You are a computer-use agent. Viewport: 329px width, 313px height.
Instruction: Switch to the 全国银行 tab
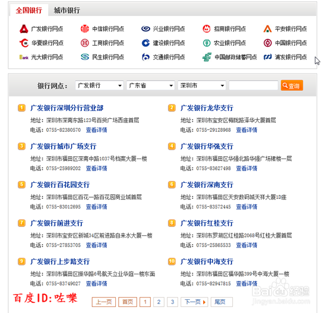29,10
